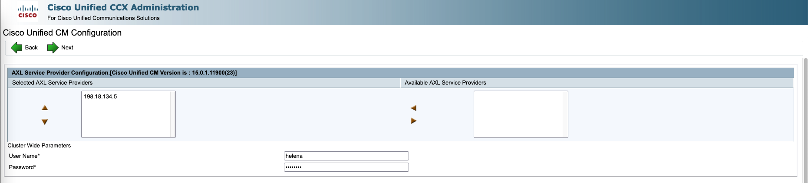Image resolution: width=808 pixels, height=183 pixels.
Task: Click blank area below 198.18.134.5 in selected list
Action: tap(126, 121)
